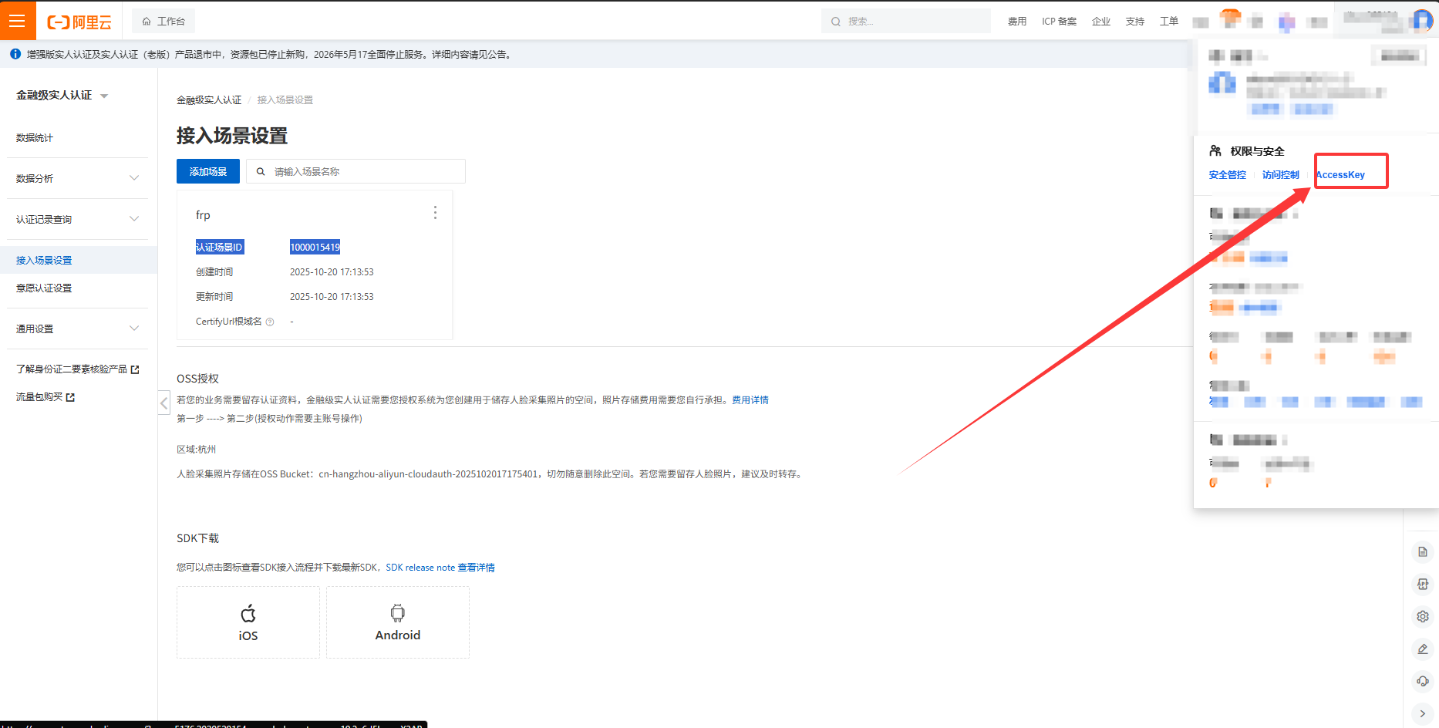1439x728 pixels.
Task: Select 意愿认证设置 in the sidebar
Action: click(x=44, y=288)
